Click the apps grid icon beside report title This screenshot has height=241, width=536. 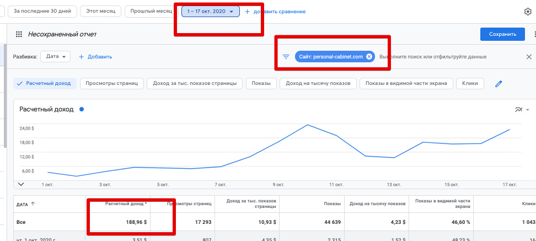click(x=19, y=34)
